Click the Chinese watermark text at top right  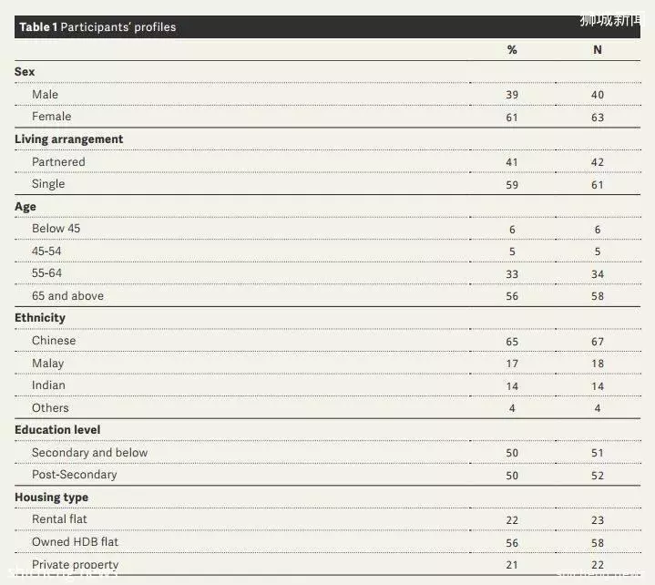(610, 20)
